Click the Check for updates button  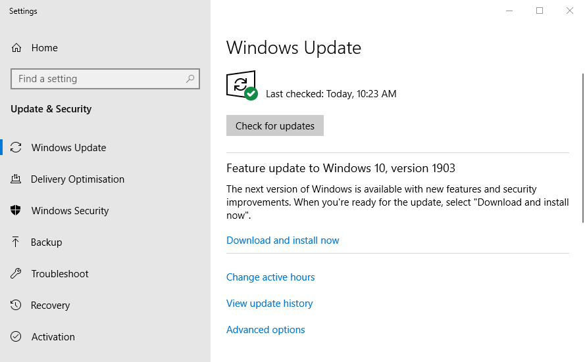[275, 125]
